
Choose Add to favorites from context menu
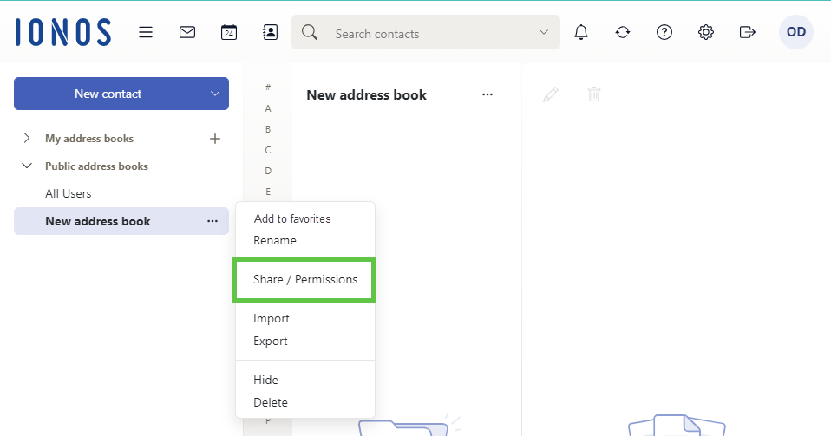coord(291,218)
